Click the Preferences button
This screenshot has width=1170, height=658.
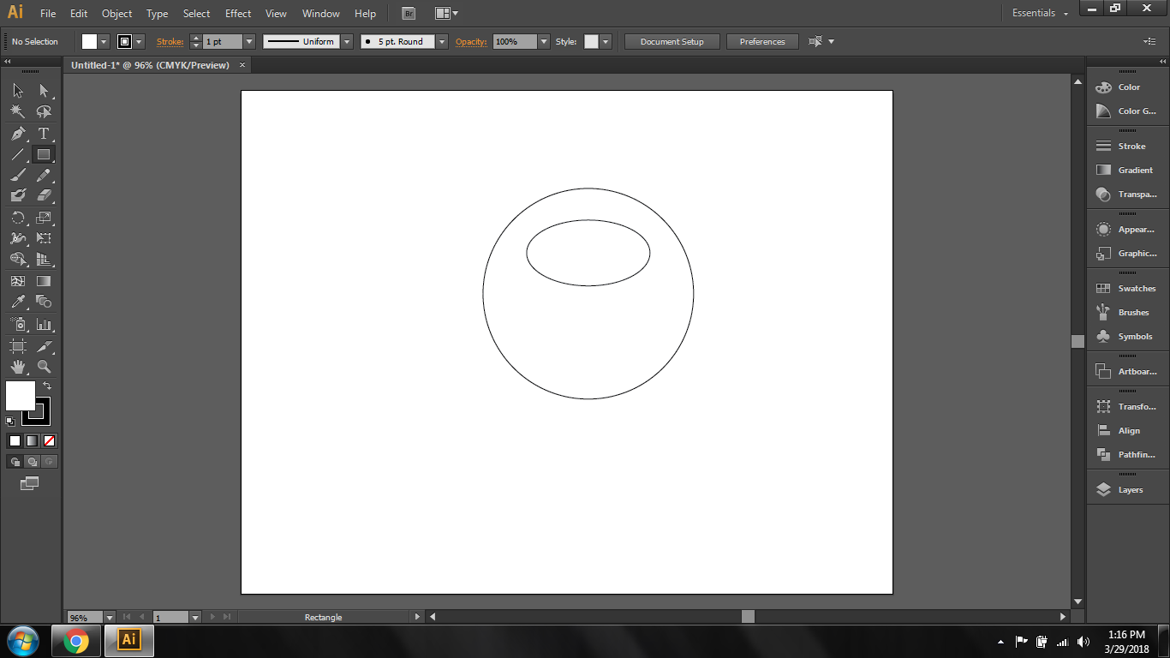[761, 42]
